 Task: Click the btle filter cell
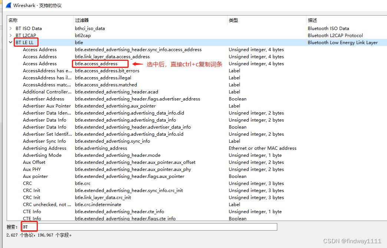tap(79, 42)
